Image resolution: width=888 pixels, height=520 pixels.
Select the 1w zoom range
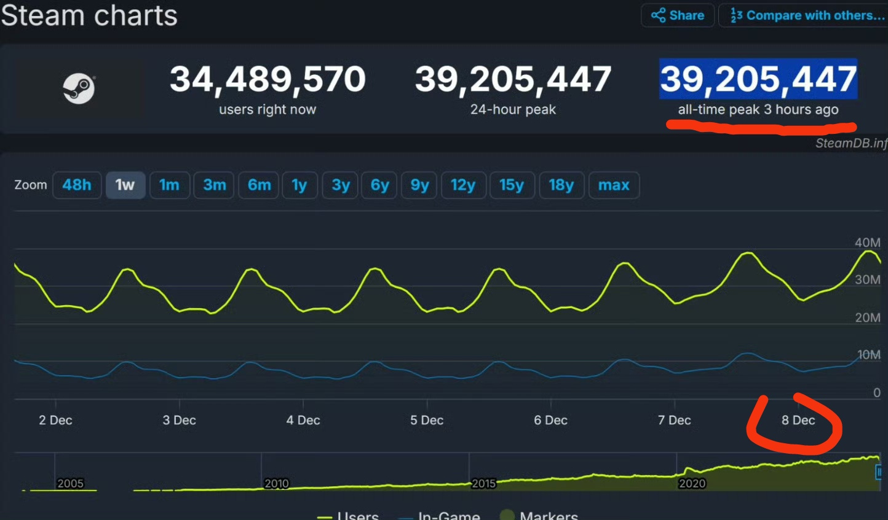125,185
